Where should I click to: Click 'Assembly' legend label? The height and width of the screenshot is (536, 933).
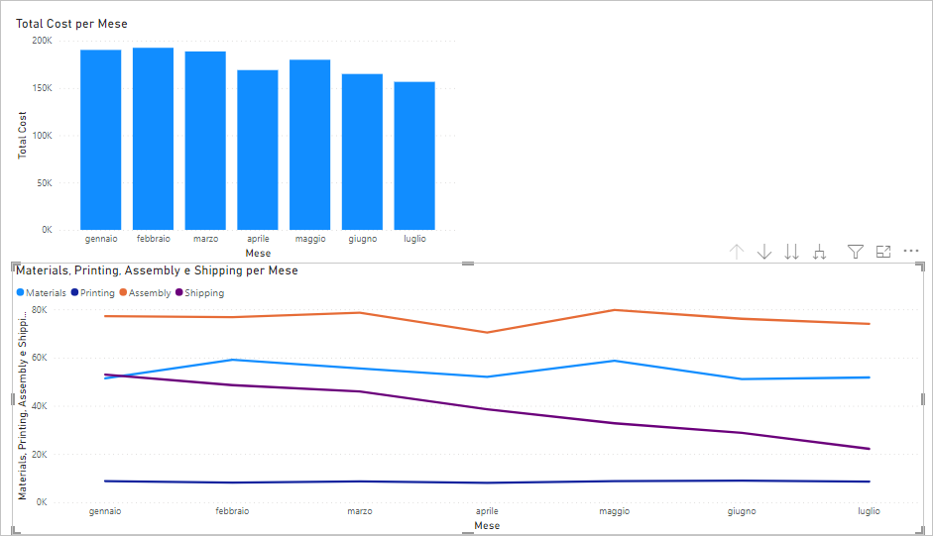[x=150, y=292]
